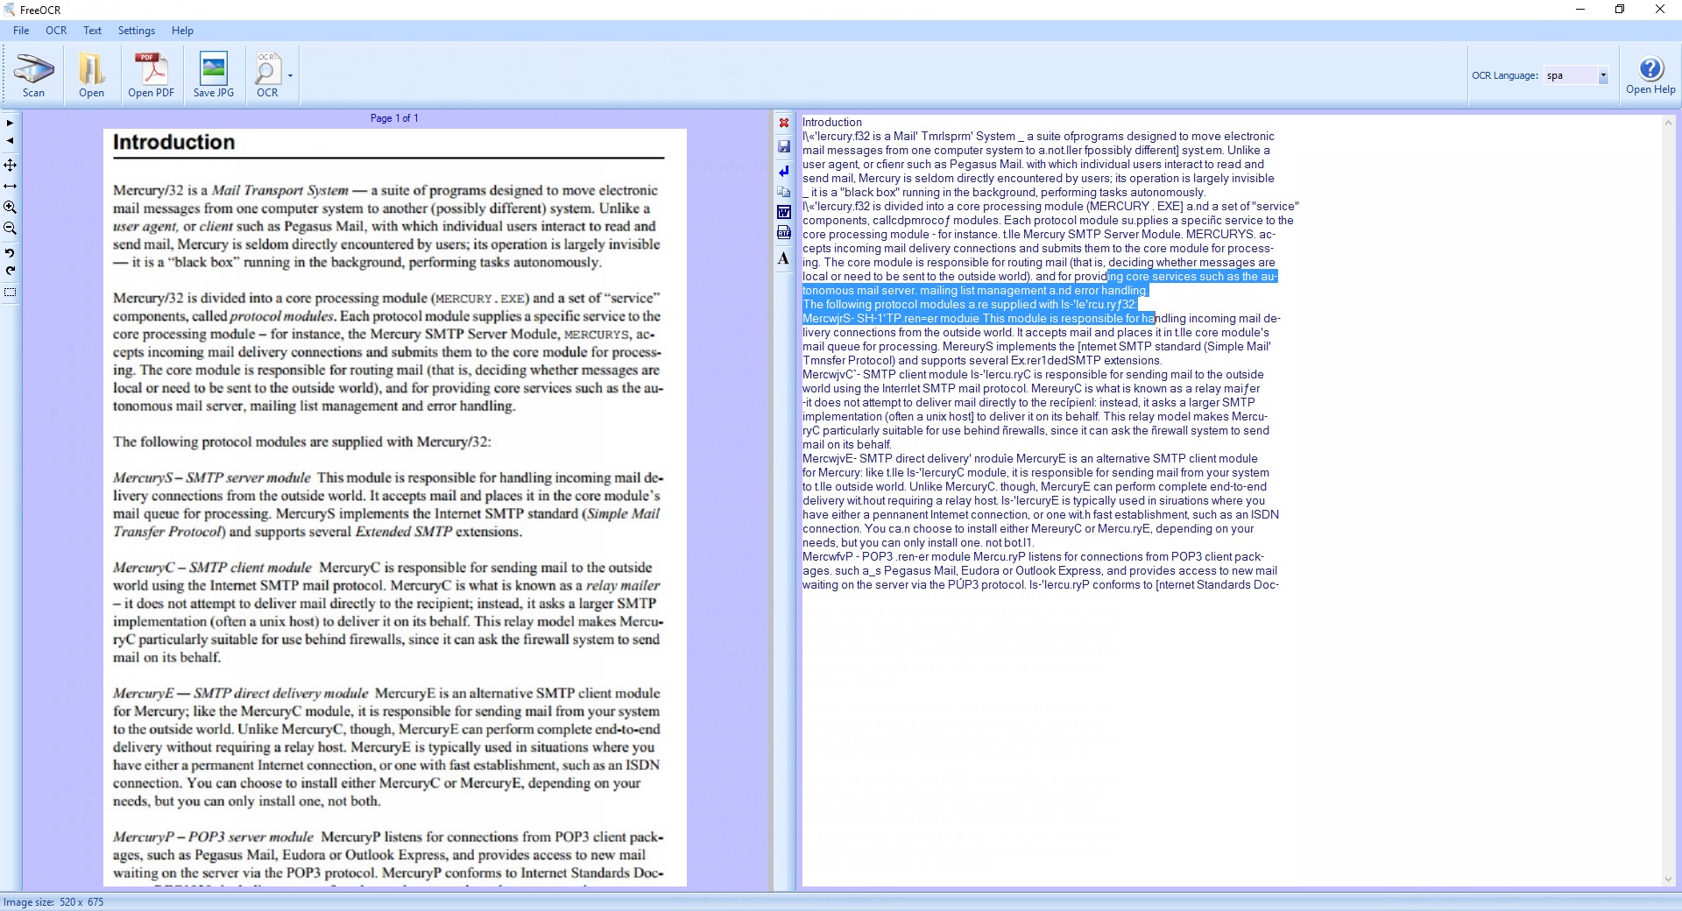Image resolution: width=1682 pixels, height=911 pixels.
Task: Rotate the image counterclockwise
Action: pyautogui.click(x=10, y=252)
